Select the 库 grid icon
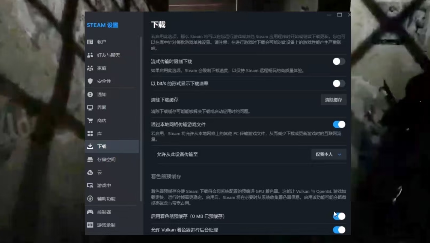 pos(90,133)
